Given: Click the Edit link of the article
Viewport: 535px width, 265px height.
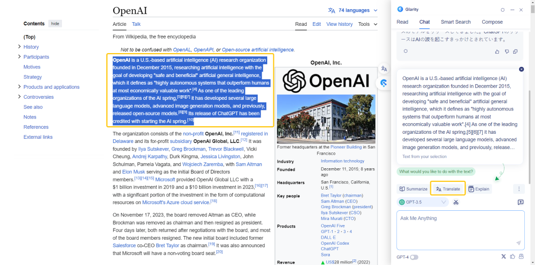Looking at the screenshot, I should coord(317,24).
